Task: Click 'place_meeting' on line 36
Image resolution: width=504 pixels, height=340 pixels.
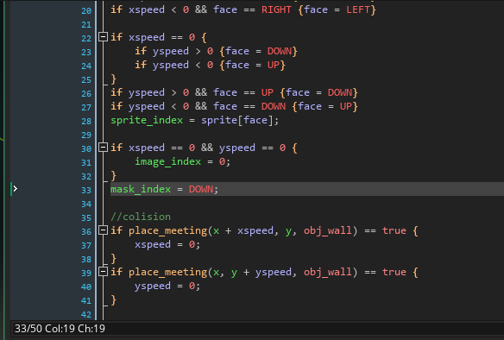Action: pos(167,230)
